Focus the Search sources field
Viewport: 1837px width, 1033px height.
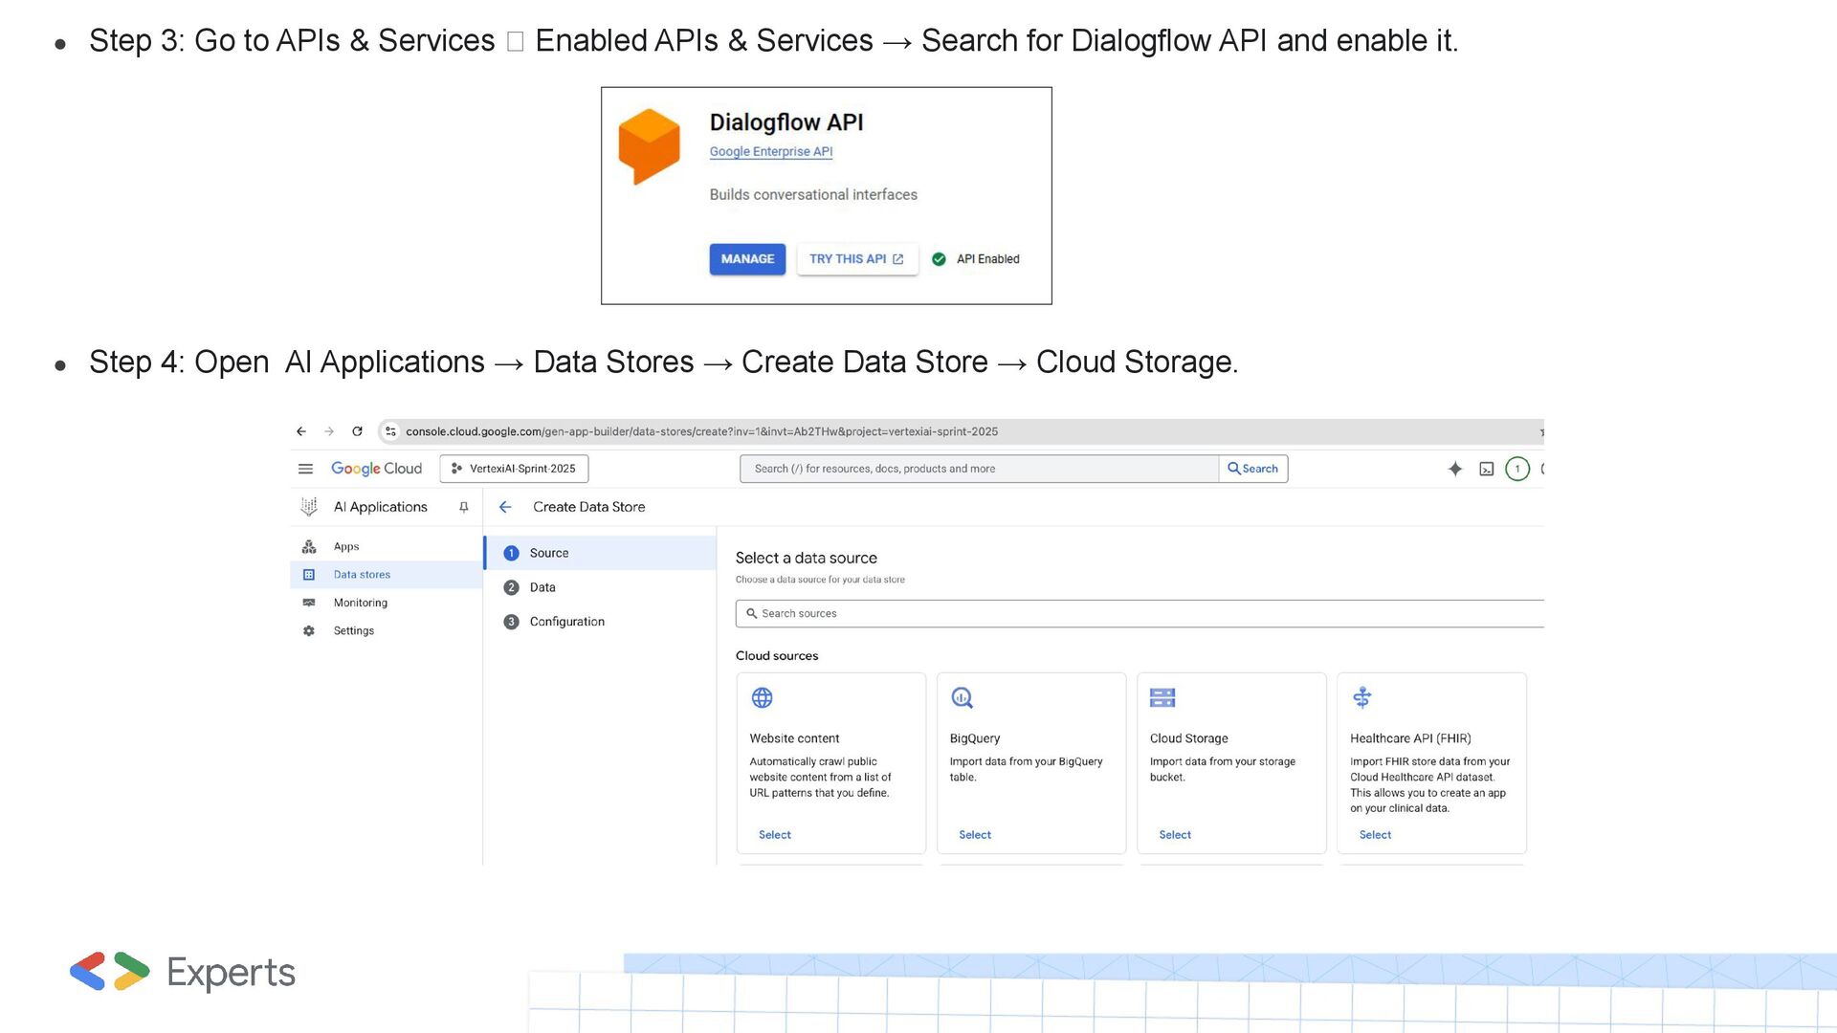(x=1140, y=614)
